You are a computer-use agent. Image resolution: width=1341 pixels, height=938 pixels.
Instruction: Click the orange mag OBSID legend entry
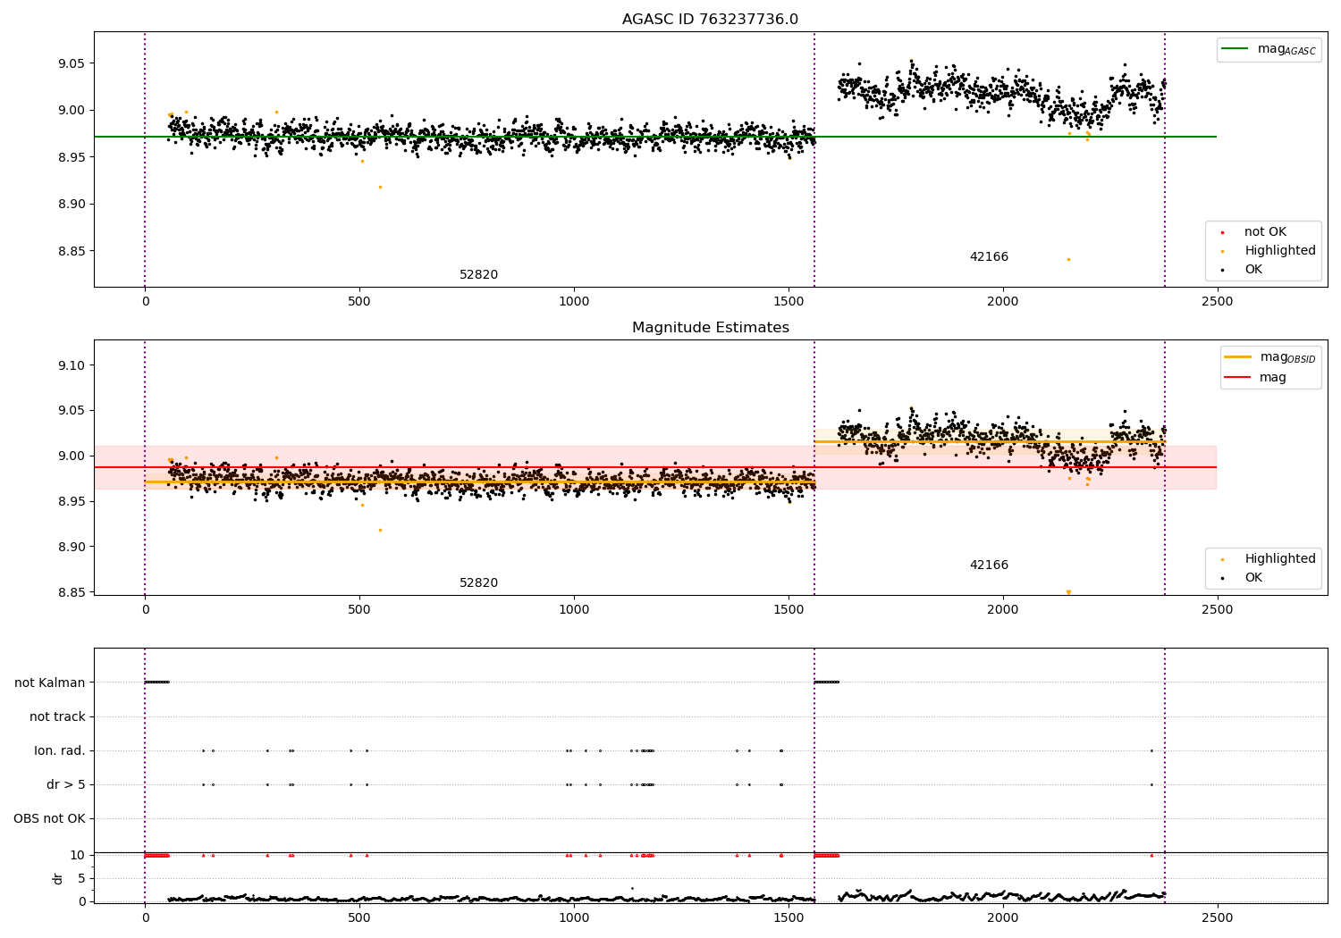pos(1269,357)
